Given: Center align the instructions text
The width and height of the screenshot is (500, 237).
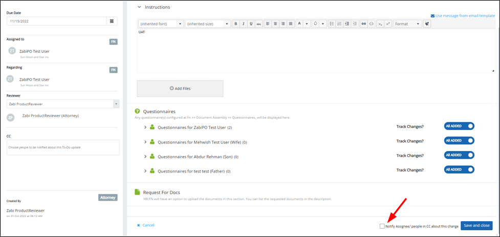Looking at the screenshot, I should [275, 24].
